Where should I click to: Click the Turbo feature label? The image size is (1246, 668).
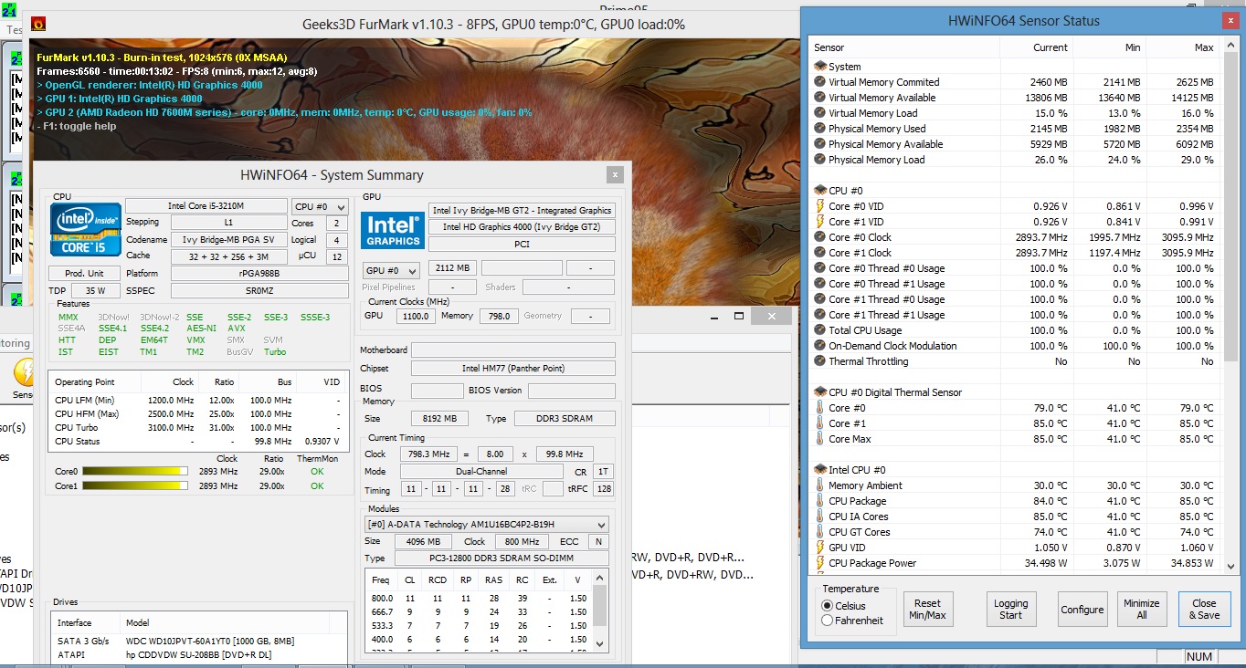[275, 352]
